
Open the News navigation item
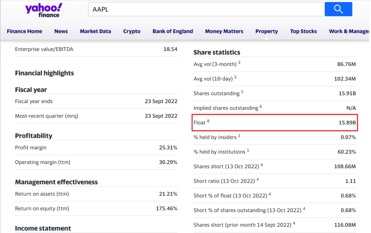61,31
